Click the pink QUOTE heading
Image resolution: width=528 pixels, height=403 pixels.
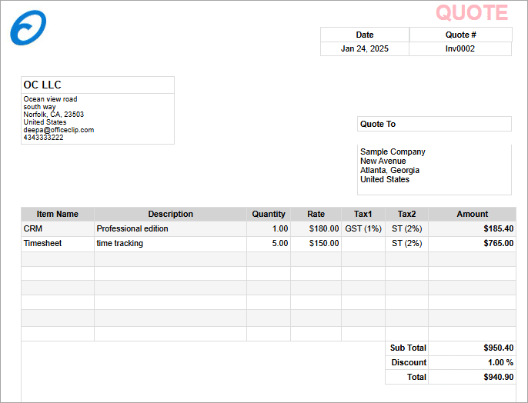pos(472,12)
